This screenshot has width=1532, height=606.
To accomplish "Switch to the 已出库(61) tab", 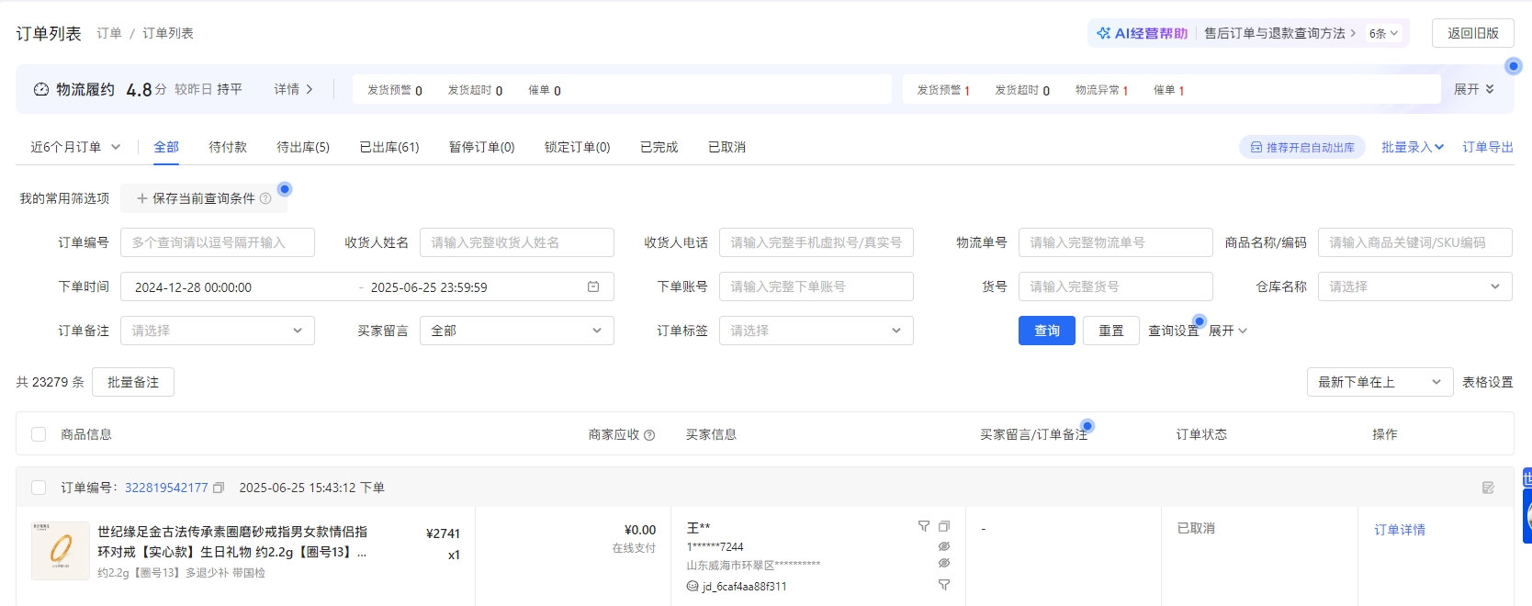I will [389, 147].
